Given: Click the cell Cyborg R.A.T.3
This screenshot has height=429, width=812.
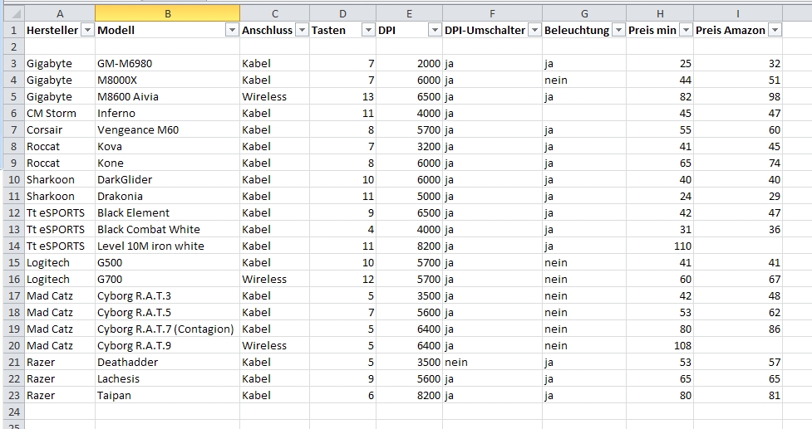Looking at the screenshot, I should click(x=167, y=295).
